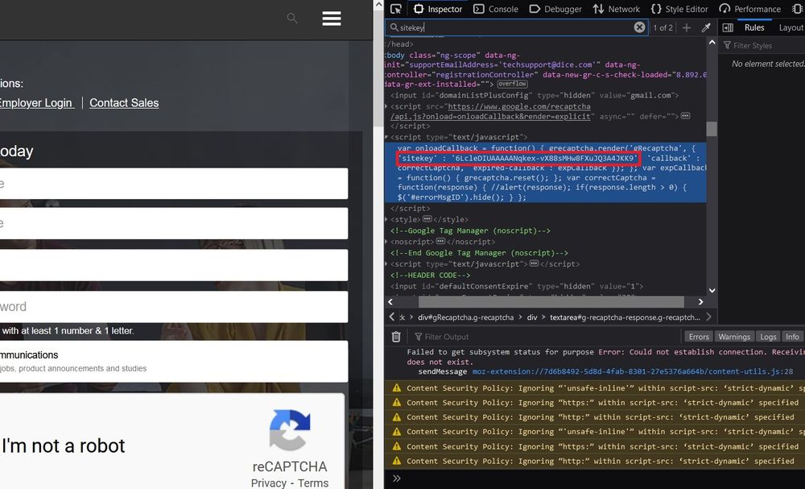Open the webpage search magnifier icon
The image size is (805, 489).
point(292,19)
